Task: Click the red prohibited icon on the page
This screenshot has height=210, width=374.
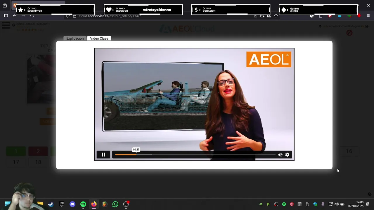Action: click(x=349, y=33)
